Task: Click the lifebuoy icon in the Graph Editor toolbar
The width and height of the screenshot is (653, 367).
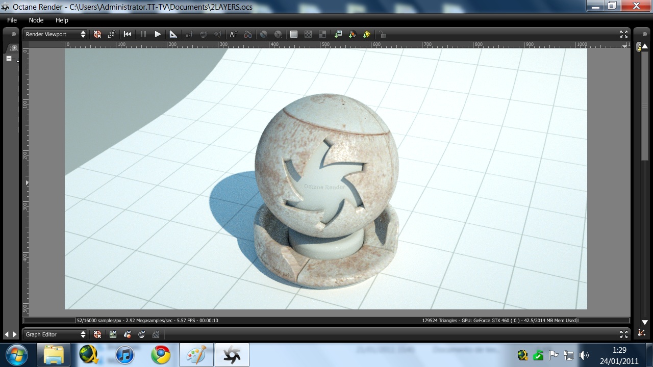Action: (97, 334)
